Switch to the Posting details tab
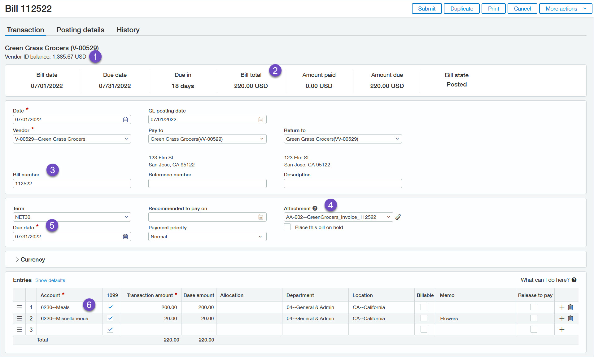Screen dimensions: 594x357 (x=80, y=30)
